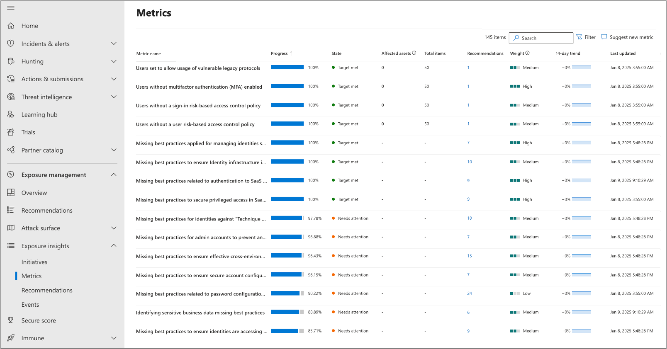Collapse the Exposure insights group
Screen dimensions: 667x349
pyautogui.click(x=114, y=246)
